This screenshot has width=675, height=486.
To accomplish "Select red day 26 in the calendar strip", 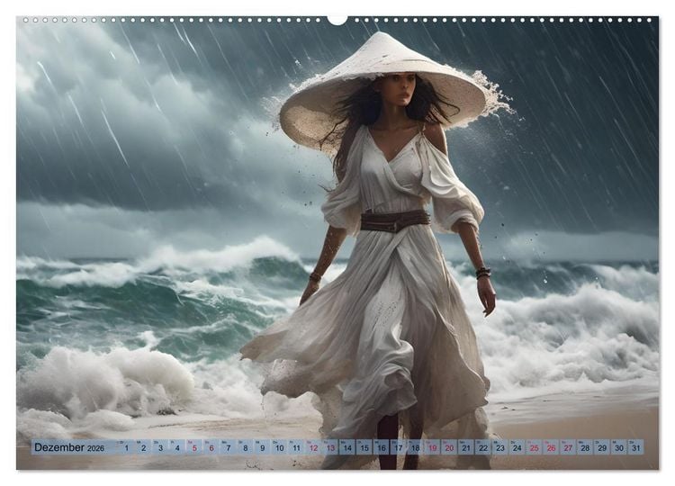I will tap(552, 446).
